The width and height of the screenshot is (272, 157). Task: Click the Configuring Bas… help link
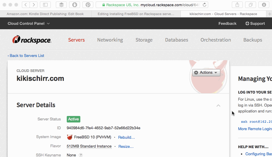point(259,154)
